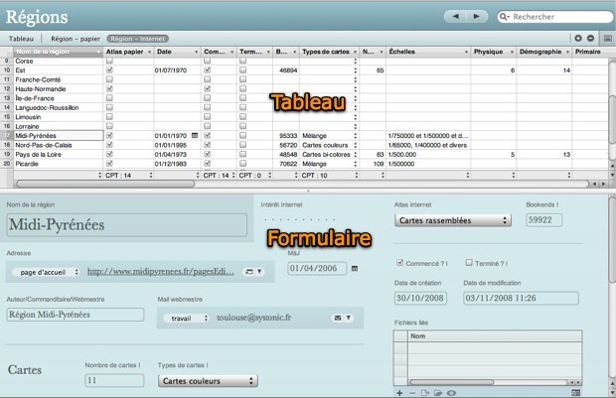This screenshot has width=616, height=398.
Task: Remove a record with the minus circle icon
Action: pos(590,38)
